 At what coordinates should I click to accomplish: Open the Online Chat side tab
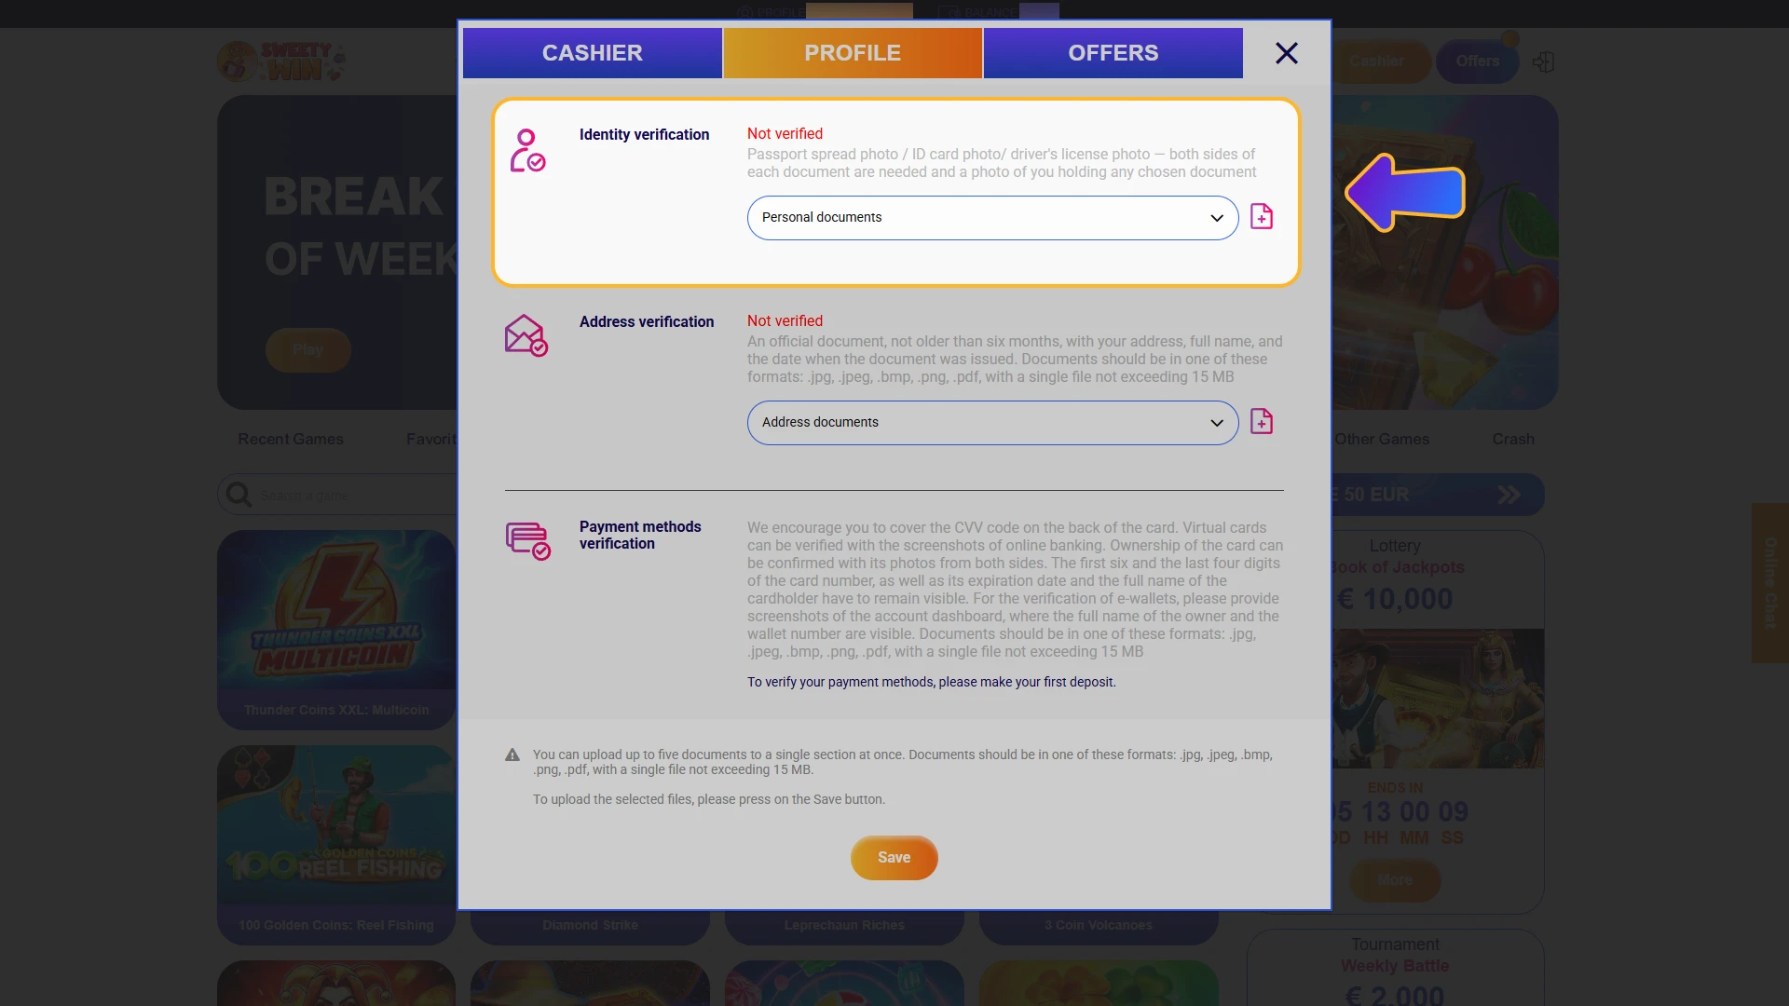tap(1770, 583)
